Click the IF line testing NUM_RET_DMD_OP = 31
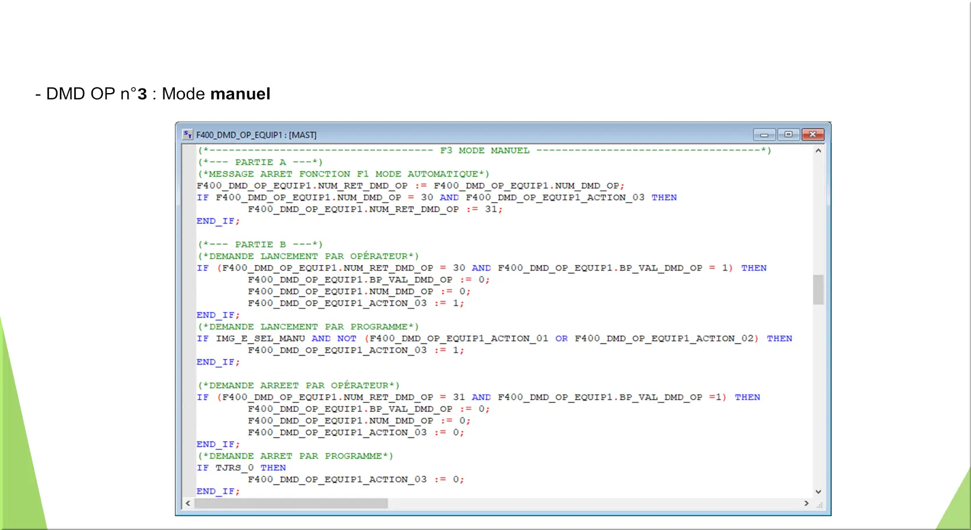Image resolution: width=971 pixels, height=530 pixels. click(x=479, y=397)
